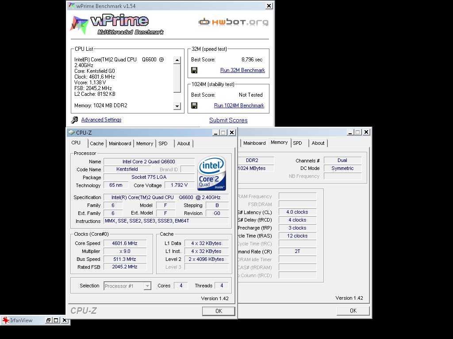
Task: Click the Name field Intel Core 2 Quad Q6600
Action: pos(149,162)
